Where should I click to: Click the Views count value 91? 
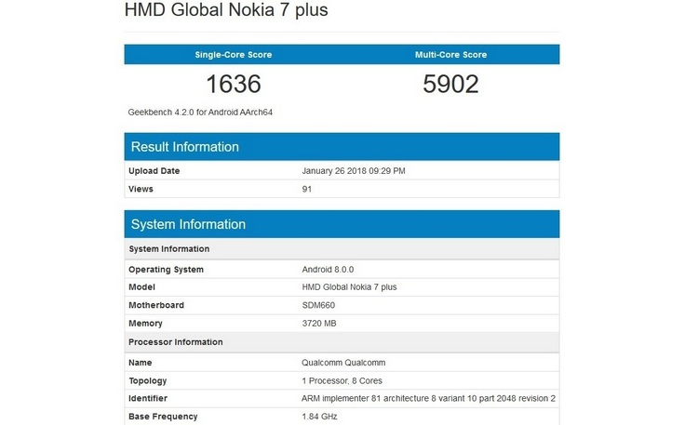[x=307, y=189]
